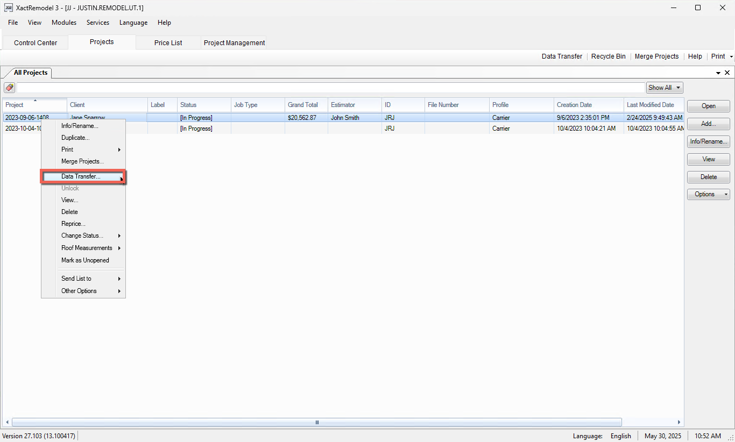The height and width of the screenshot is (442, 735).
Task: Sort by Creation Date column header
Action: (589, 105)
